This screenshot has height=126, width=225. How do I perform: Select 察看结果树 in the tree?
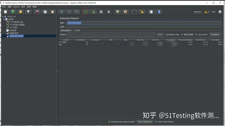pos(14,33)
